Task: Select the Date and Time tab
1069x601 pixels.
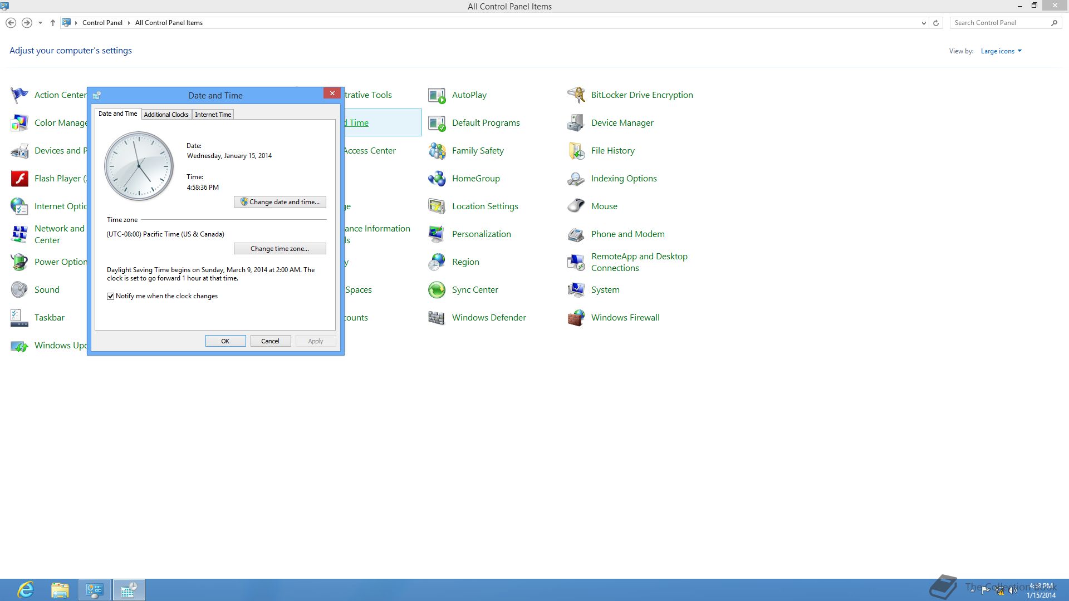Action: pyautogui.click(x=117, y=114)
